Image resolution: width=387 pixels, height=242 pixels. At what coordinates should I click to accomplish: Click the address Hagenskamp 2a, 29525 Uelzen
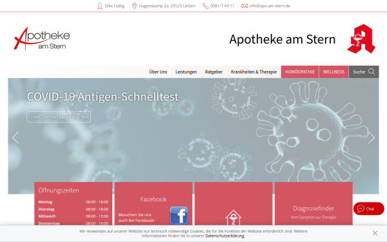[167, 6]
